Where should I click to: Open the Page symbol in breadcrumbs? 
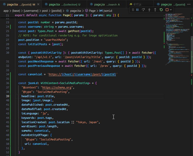(x=92, y=10)
